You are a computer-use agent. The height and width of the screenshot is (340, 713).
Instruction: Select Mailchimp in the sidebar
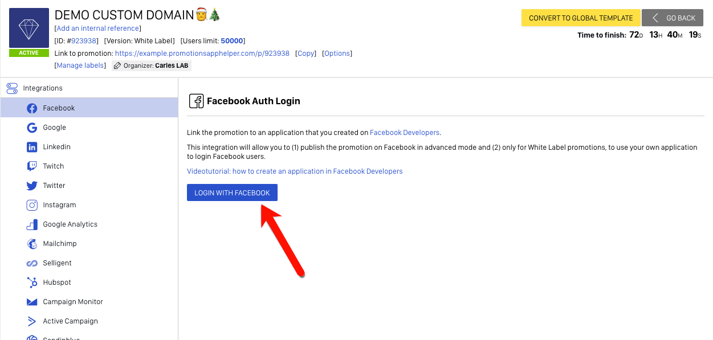[x=89, y=244]
